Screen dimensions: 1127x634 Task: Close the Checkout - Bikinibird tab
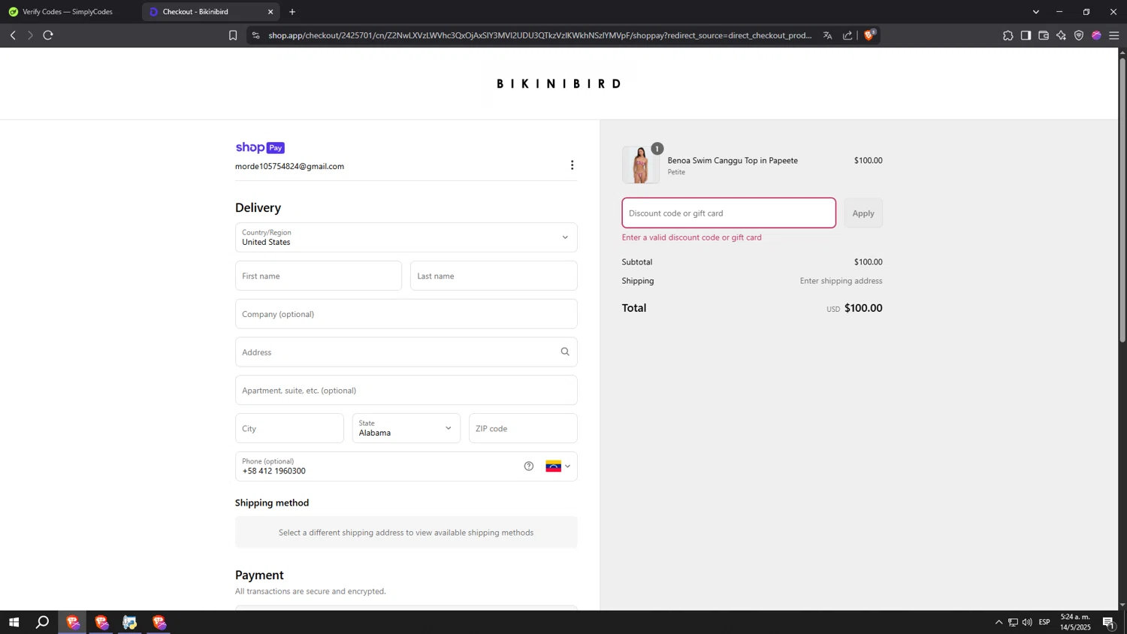tap(270, 12)
